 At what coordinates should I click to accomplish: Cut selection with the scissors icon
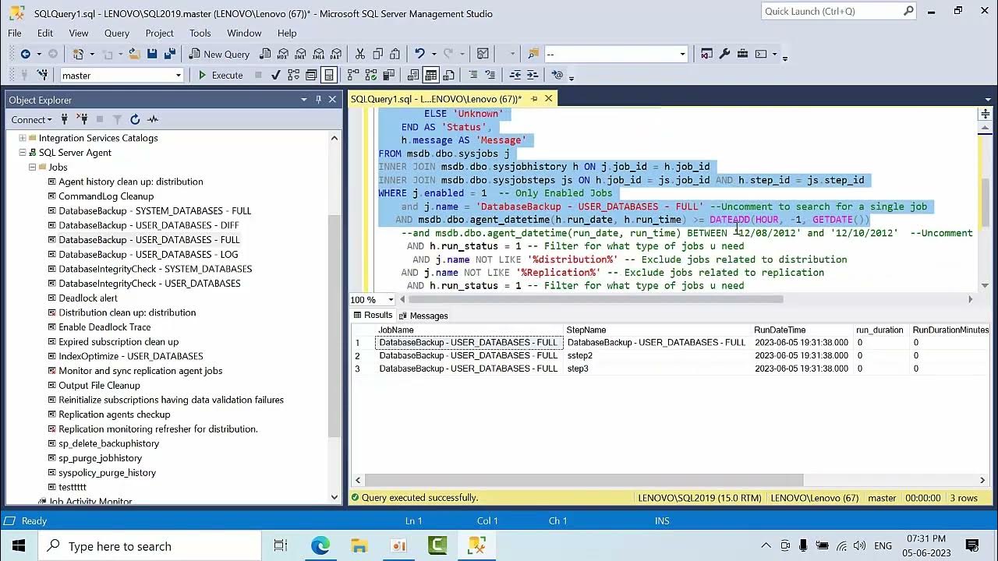point(359,54)
